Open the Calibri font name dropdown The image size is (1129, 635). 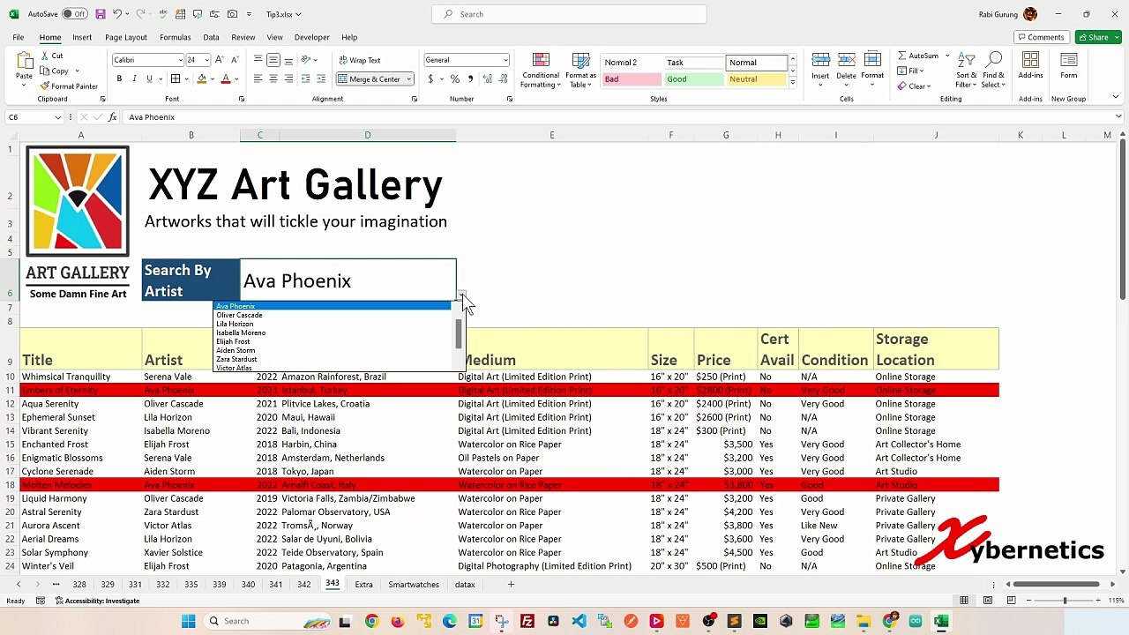click(180, 60)
